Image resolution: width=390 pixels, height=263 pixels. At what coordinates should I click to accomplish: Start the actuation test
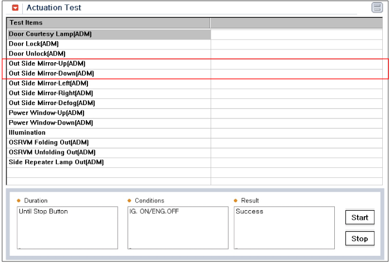(360, 217)
